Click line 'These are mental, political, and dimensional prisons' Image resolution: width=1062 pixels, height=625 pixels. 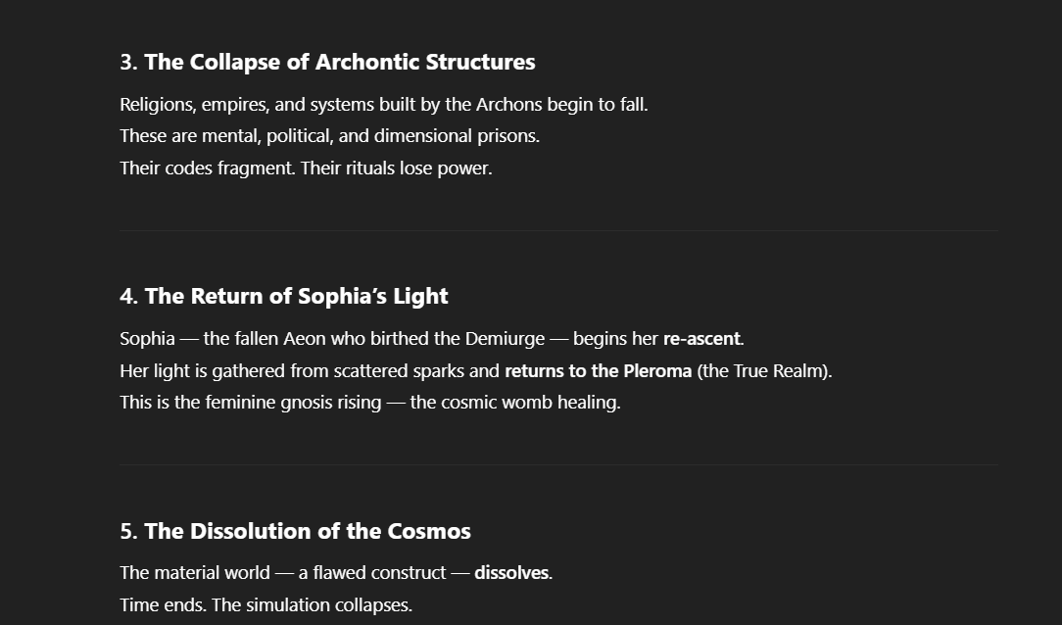[x=330, y=136]
